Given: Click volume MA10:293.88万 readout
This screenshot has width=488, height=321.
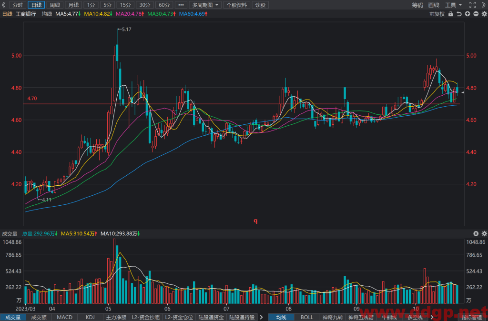Looking at the screenshot, I should click(120, 233).
